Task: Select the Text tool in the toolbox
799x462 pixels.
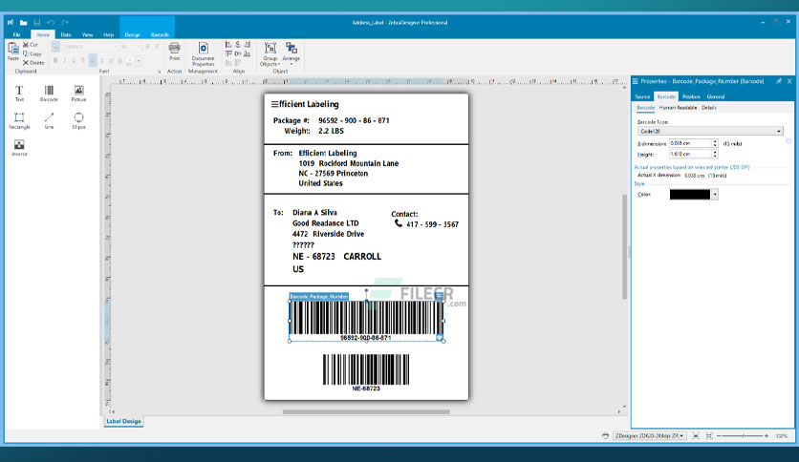Action: pyautogui.click(x=19, y=94)
